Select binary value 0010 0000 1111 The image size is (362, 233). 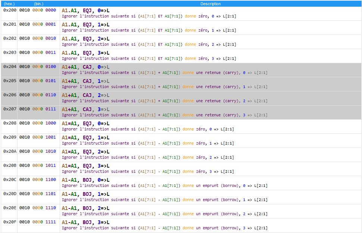click(38, 222)
